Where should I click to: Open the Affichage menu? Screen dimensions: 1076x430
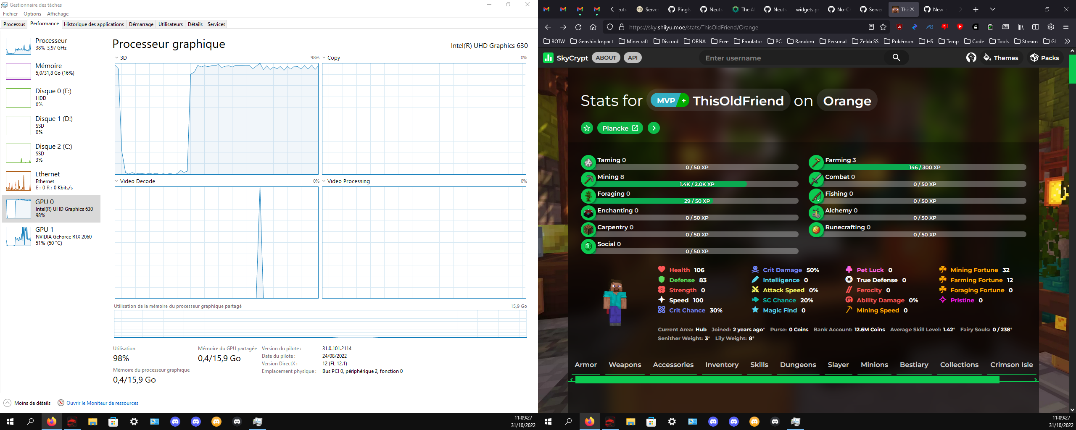[x=58, y=14]
